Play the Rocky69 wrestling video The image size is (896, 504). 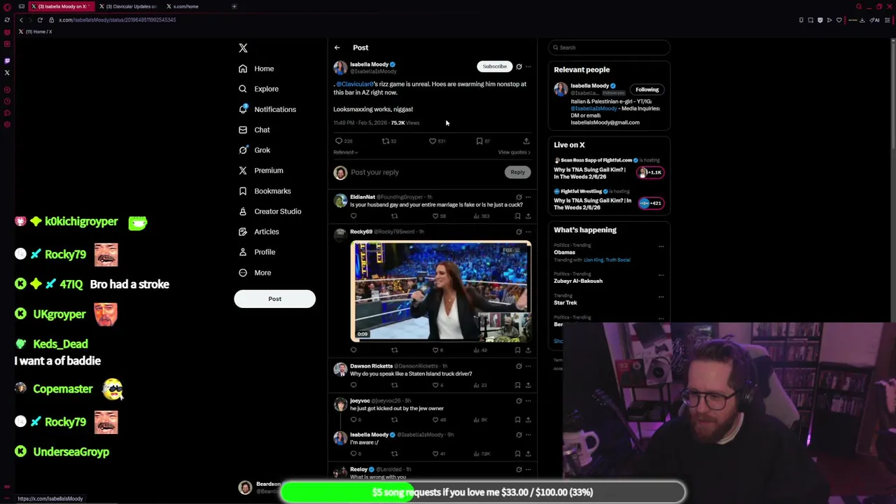click(441, 290)
